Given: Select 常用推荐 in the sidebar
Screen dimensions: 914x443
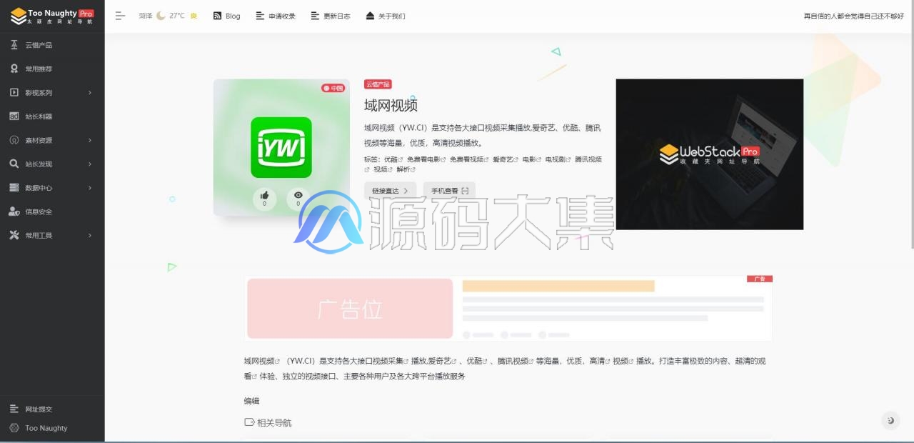Looking at the screenshot, I should coord(39,69).
